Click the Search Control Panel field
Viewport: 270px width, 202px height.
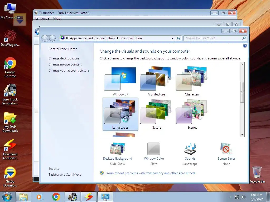213,38
